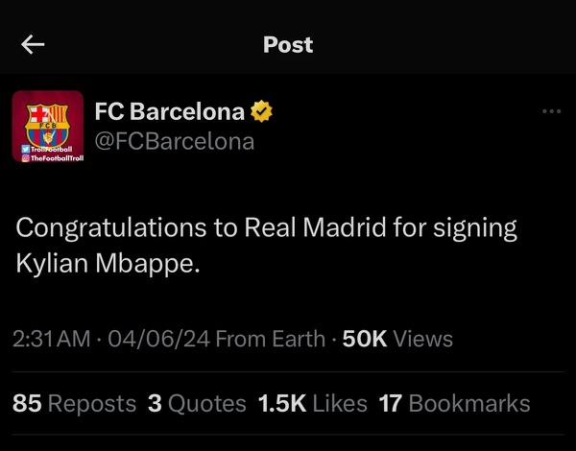Screen dimensions: 576x451
Task: Go back using the arrow icon
Action: [33, 45]
